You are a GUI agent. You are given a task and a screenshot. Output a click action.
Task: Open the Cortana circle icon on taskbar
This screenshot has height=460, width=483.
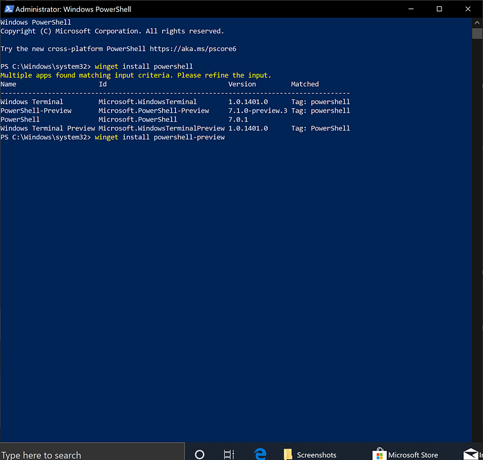(x=199, y=454)
